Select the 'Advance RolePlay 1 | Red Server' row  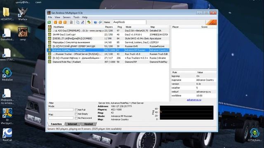[x=108, y=50]
